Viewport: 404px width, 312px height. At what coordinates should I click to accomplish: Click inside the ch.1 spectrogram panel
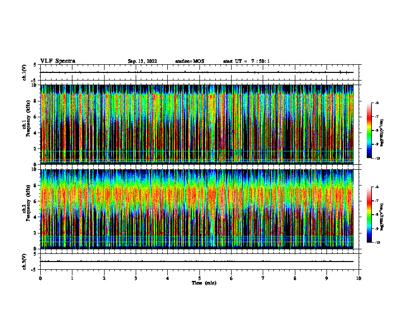pos(197,124)
